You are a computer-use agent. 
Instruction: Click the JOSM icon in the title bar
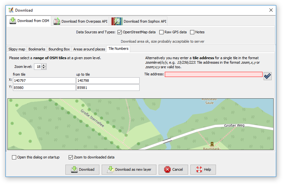(x=11, y=10)
